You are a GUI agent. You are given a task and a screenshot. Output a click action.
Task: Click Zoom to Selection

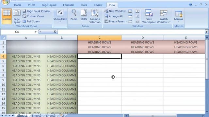pos(95,17)
